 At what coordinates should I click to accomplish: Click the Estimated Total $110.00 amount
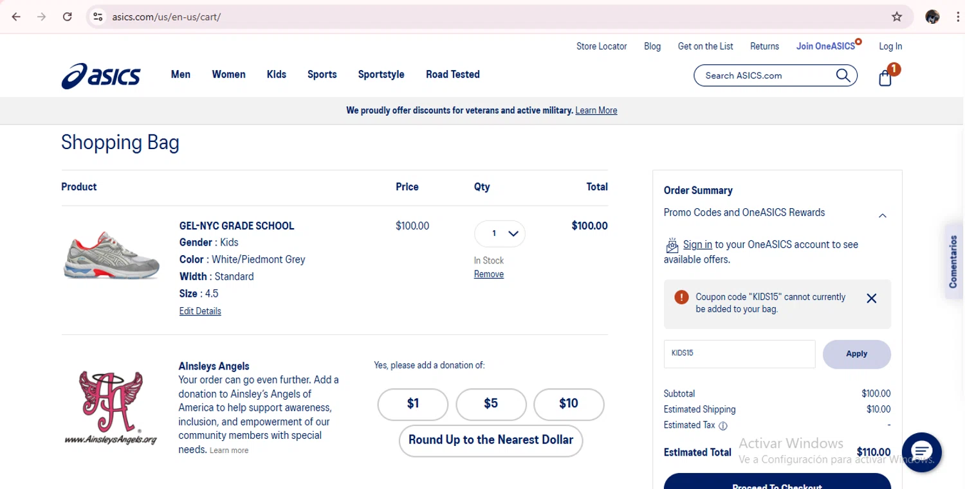point(874,452)
